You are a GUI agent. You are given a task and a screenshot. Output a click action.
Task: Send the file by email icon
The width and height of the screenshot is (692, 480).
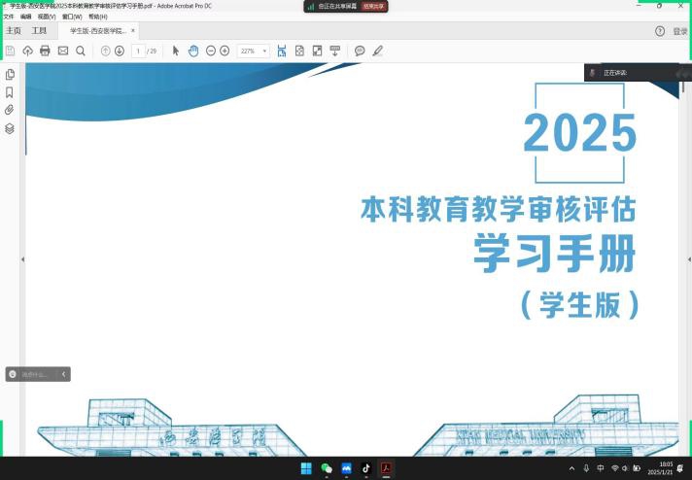click(63, 51)
